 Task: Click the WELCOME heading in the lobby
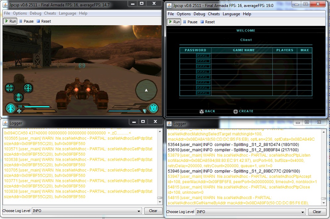(x=246, y=31)
